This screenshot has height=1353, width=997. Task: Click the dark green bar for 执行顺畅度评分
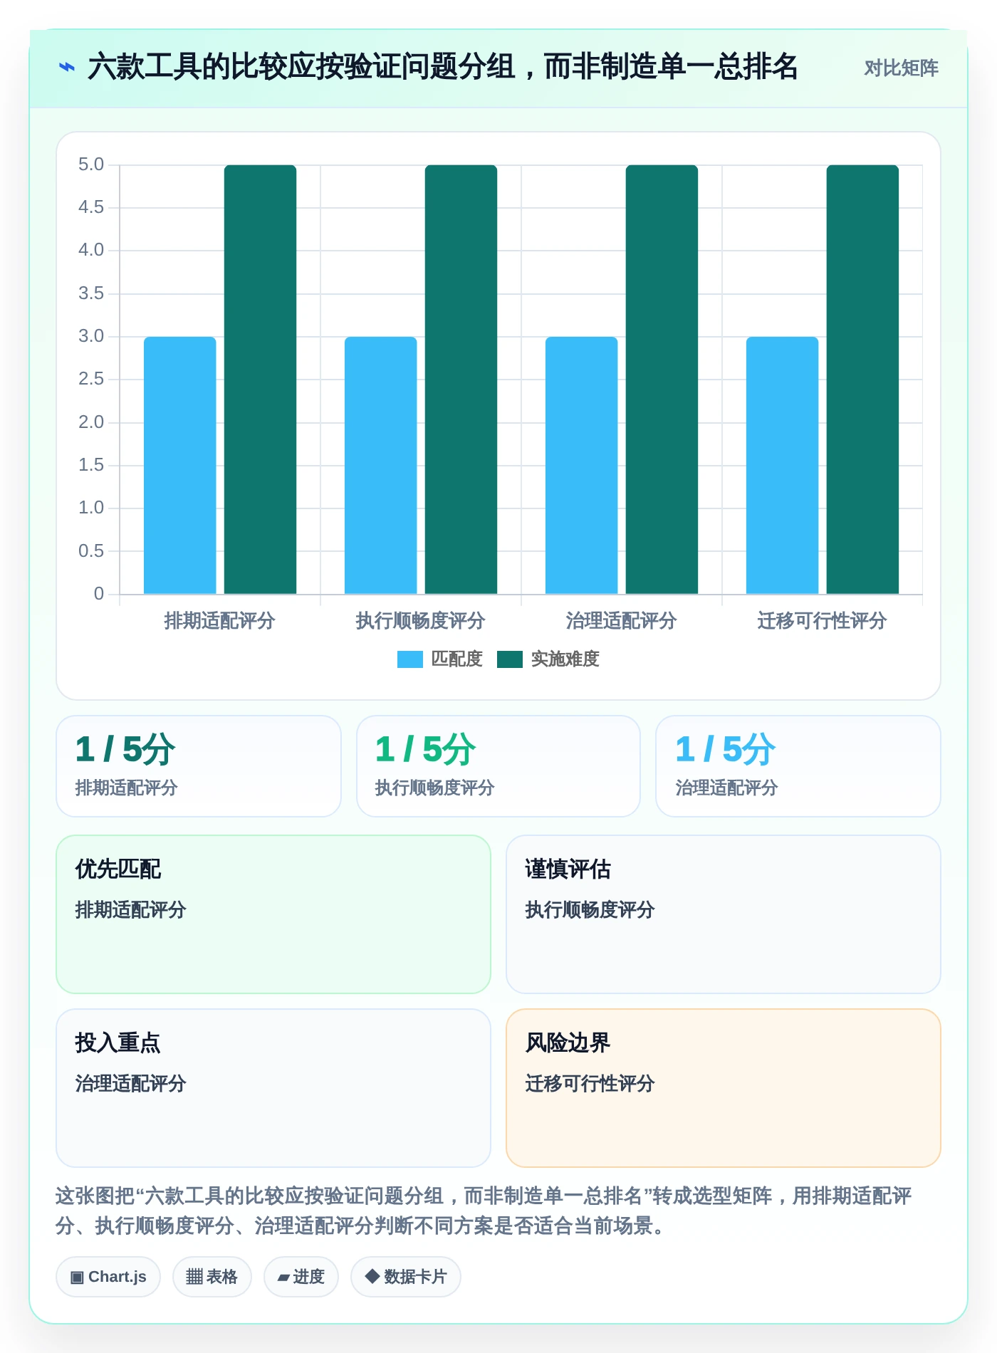[x=461, y=380]
